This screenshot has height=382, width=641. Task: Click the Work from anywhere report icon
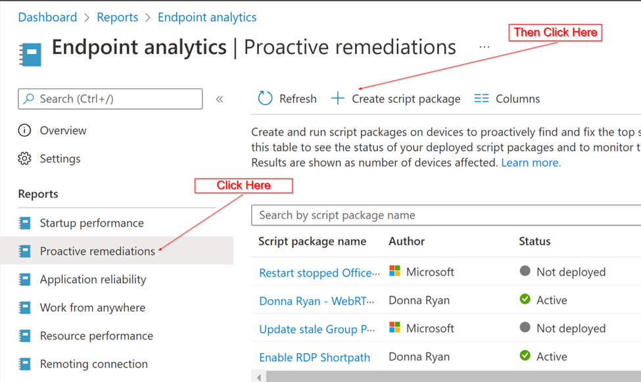tap(24, 308)
